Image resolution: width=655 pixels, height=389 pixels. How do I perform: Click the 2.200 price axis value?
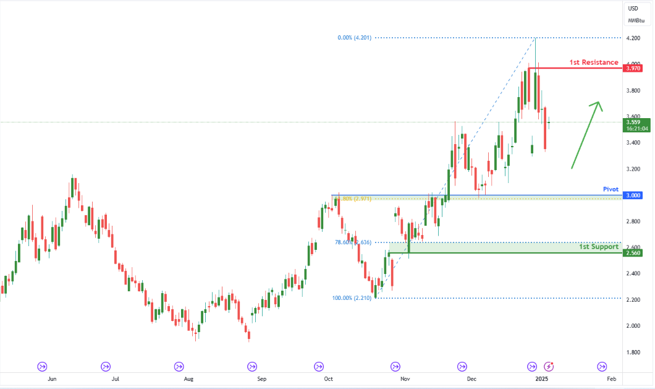coord(633,299)
